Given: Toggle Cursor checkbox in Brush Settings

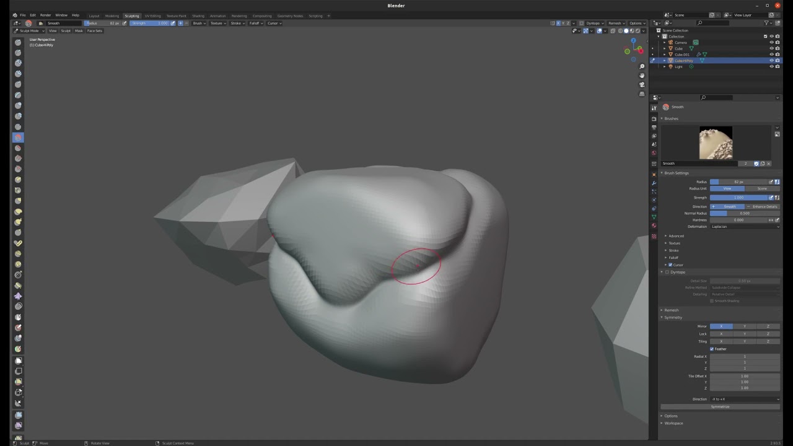Looking at the screenshot, I should point(670,265).
